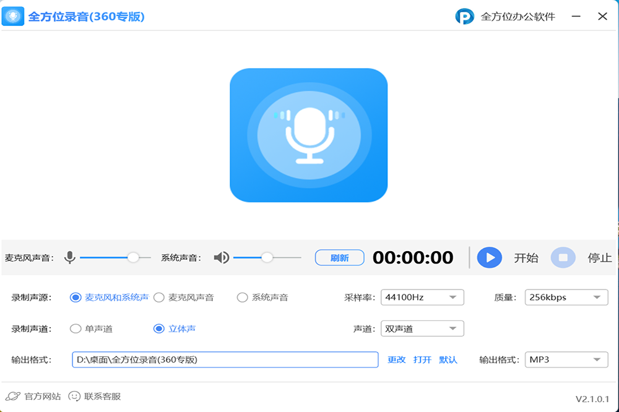The image size is (619, 412).
Task: Click the 刷新 refresh button
Action: click(x=339, y=258)
